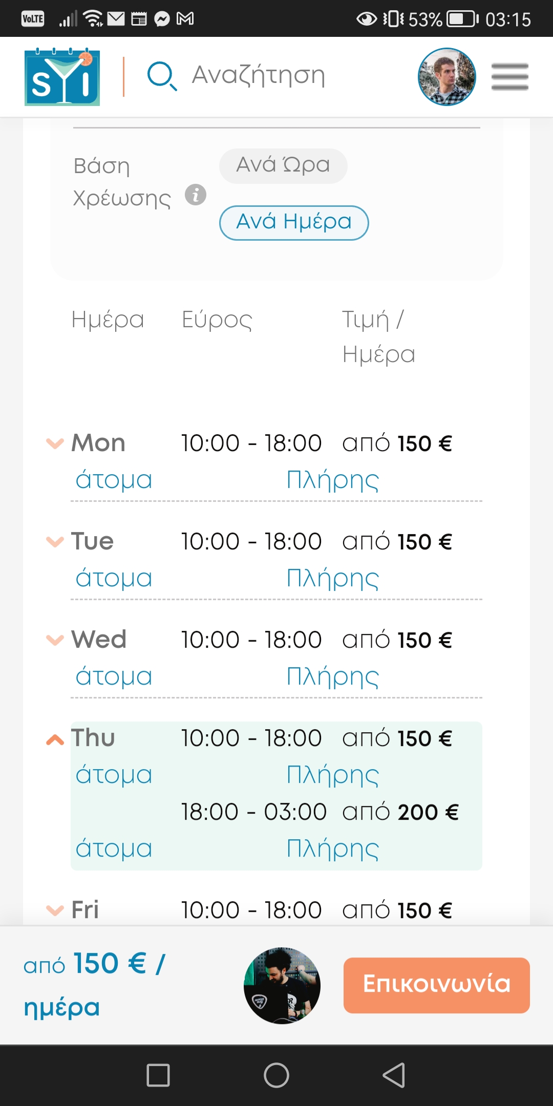Tap the SYI cocktail logo
Image resolution: width=553 pixels, height=1106 pixels.
click(62, 77)
